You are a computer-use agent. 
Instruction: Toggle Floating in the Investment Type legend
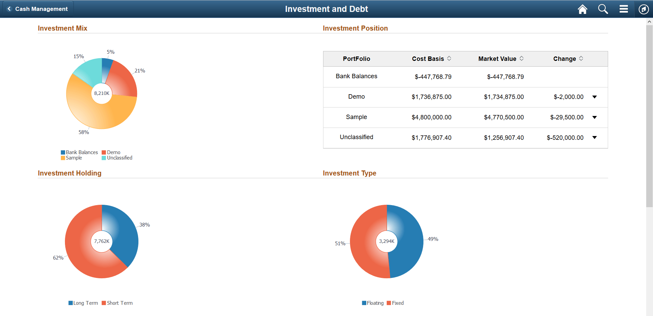click(x=373, y=303)
